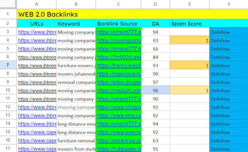Open the cape URL link in row 15
The height and width of the screenshot is (152, 248).
pyautogui.click(x=37, y=132)
